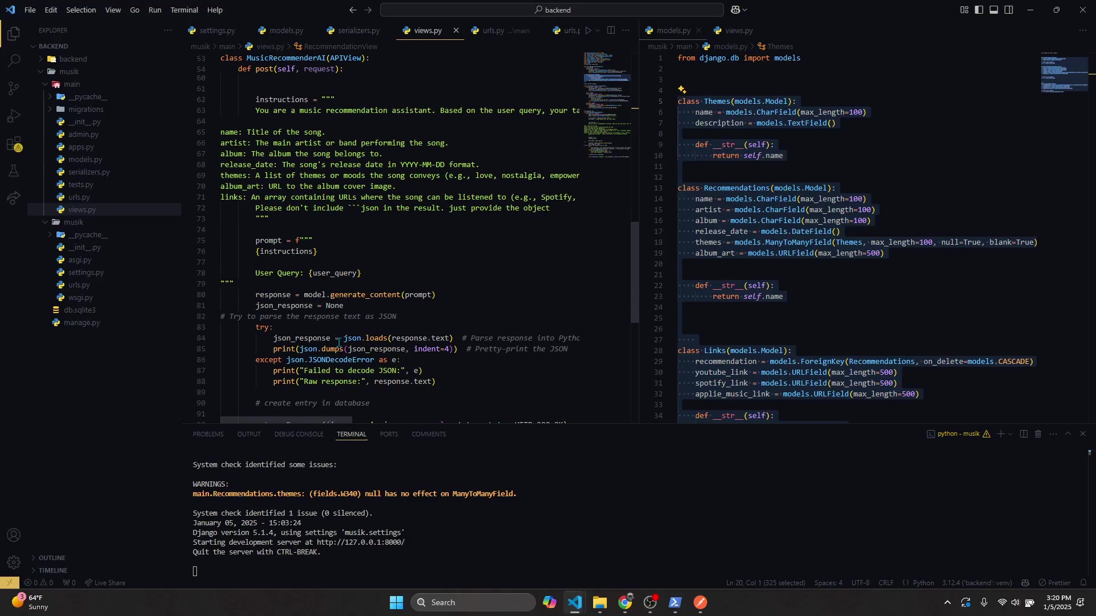Open the Source Control view

pos(14,88)
